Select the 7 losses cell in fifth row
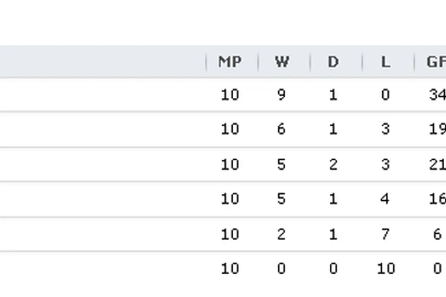 point(385,234)
